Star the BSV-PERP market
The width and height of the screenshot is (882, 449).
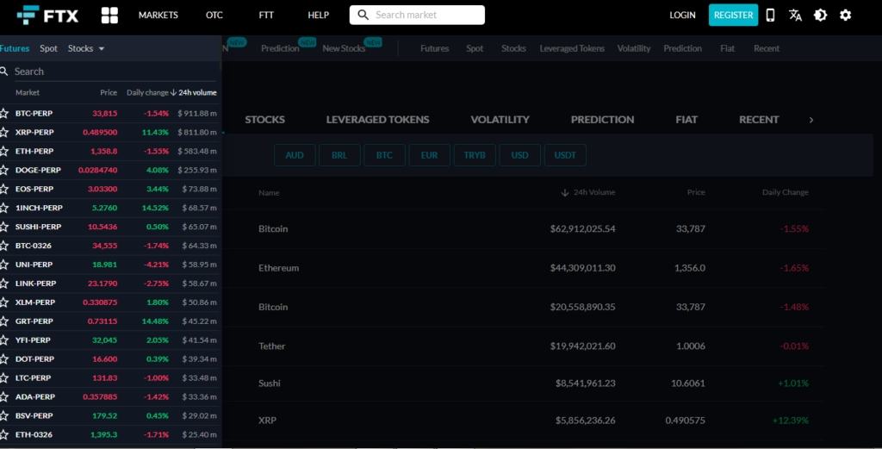pos(4,415)
